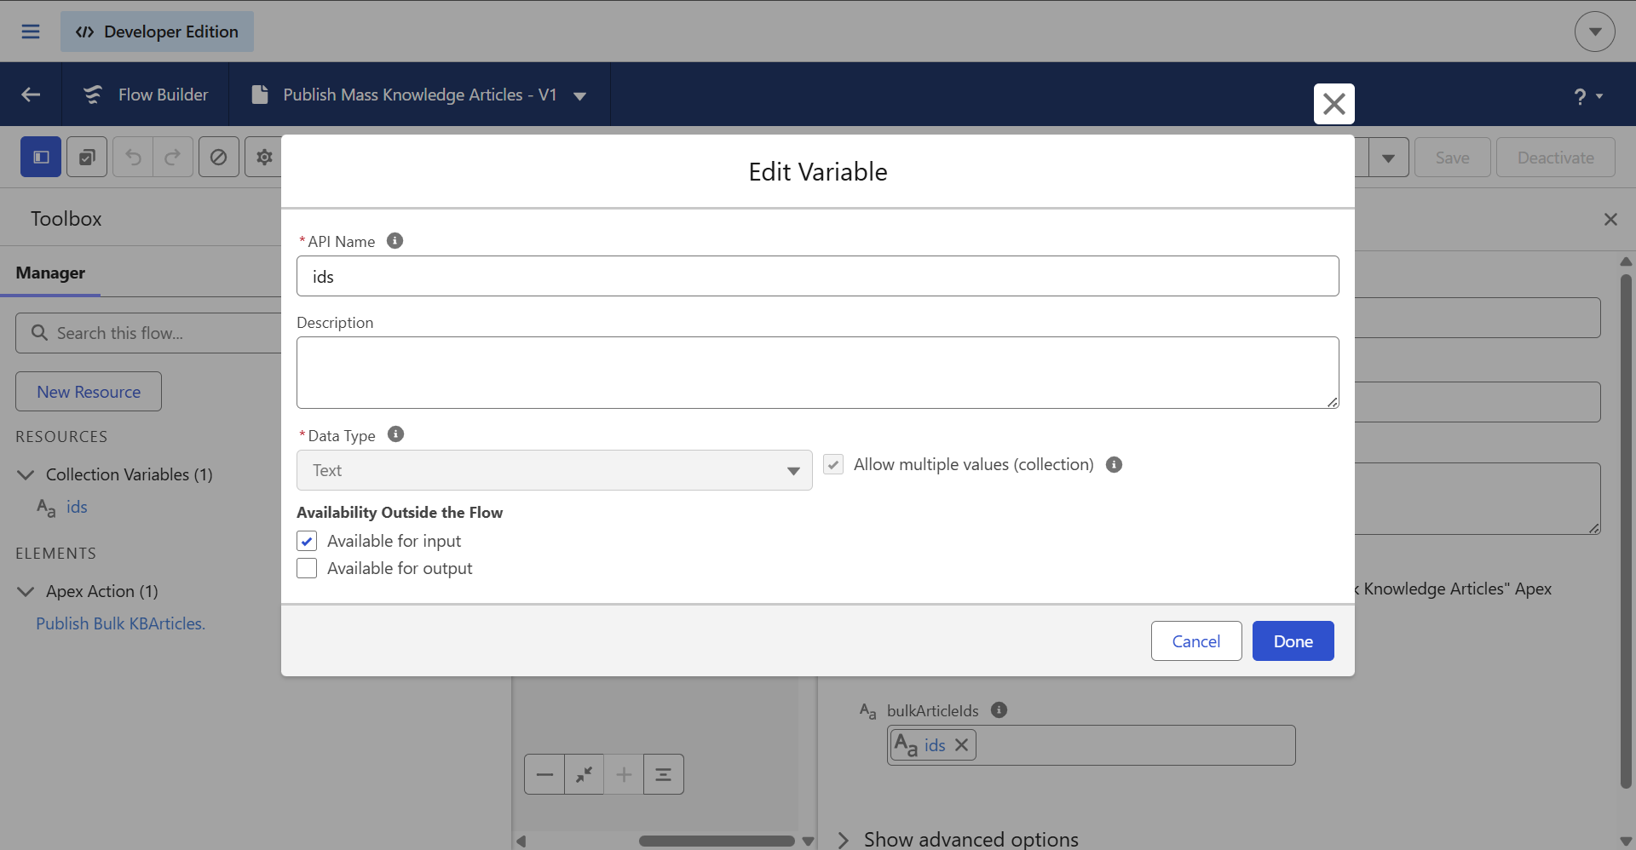Click the right panel vertical scrollbar
Viewport: 1636px width, 850px height.
[x=1626, y=531]
